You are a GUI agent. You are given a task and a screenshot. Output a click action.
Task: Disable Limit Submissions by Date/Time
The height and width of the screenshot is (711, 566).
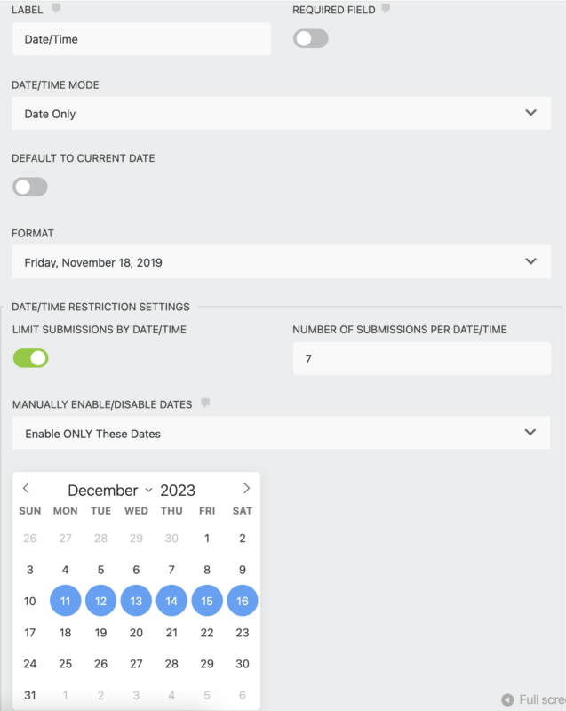click(29, 358)
